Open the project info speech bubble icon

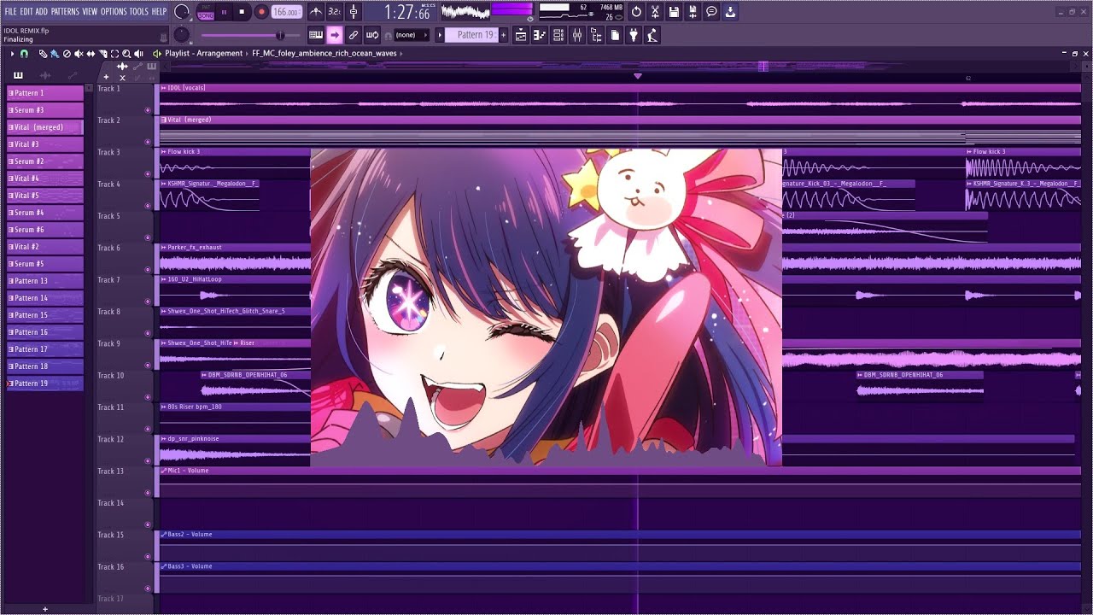coord(711,12)
